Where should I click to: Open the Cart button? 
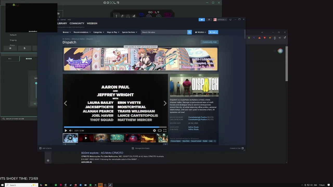click(x=213, y=32)
